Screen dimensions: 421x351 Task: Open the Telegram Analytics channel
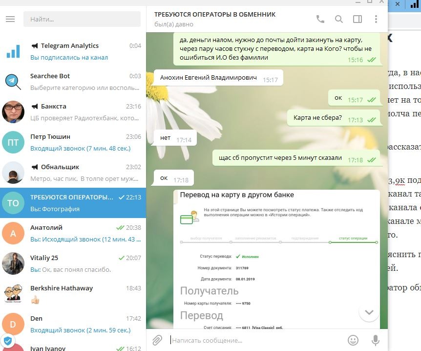coord(73,51)
